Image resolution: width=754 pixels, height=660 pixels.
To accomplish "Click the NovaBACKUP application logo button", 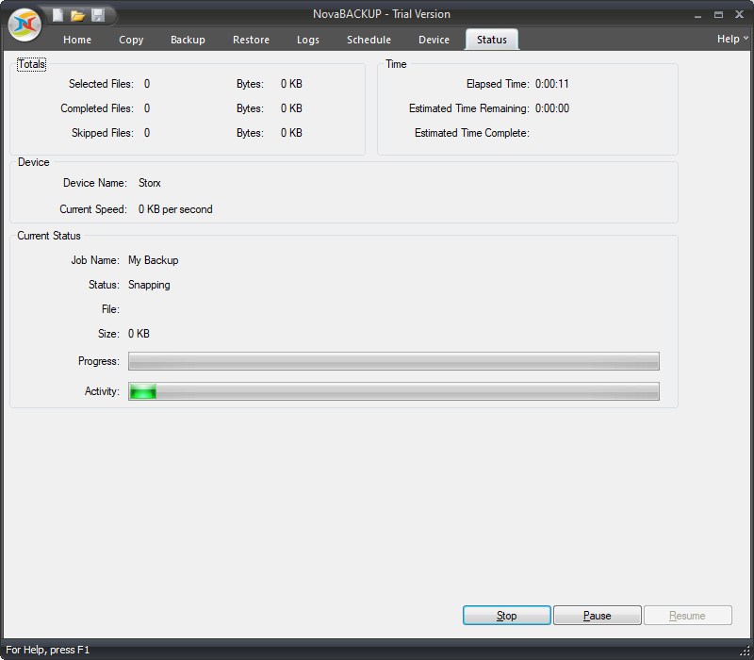I will coord(25,25).
